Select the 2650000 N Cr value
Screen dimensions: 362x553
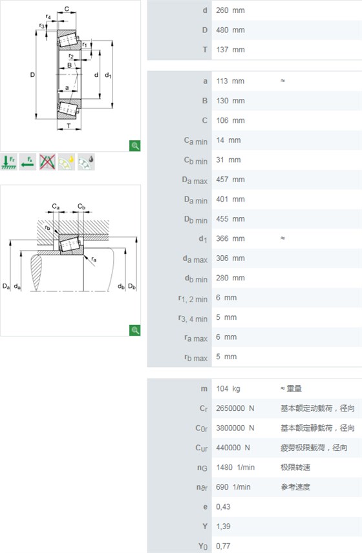pyautogui.click(x=235, y=408)
